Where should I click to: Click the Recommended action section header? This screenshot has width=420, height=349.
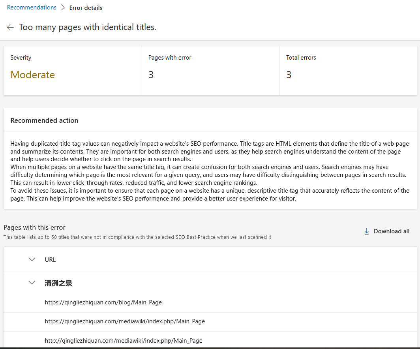click(44, 120)
